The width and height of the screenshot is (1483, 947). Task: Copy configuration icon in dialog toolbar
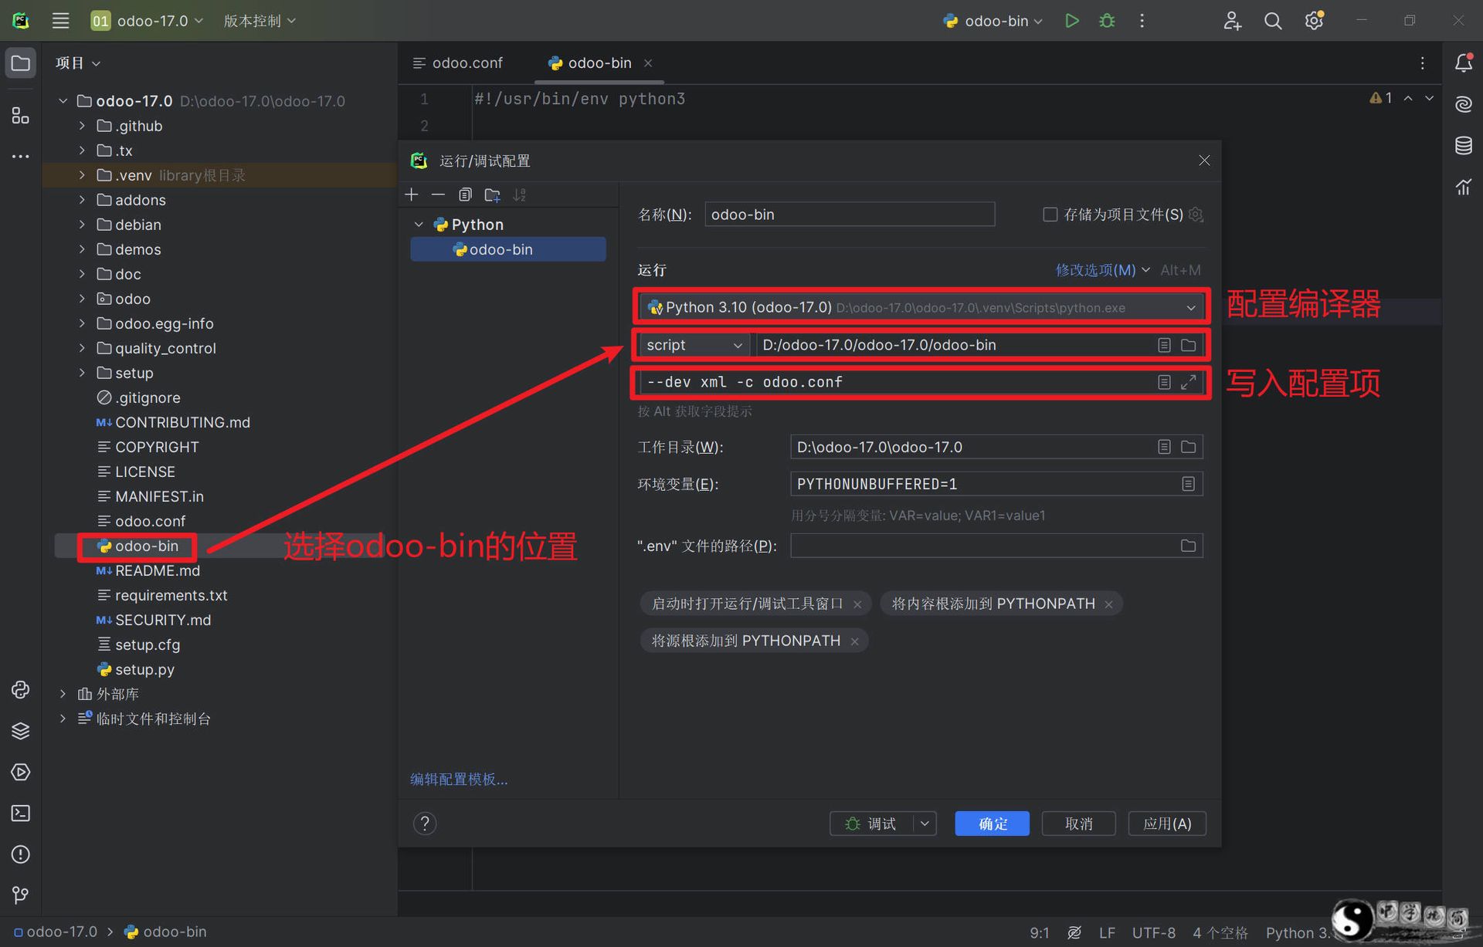465,194
